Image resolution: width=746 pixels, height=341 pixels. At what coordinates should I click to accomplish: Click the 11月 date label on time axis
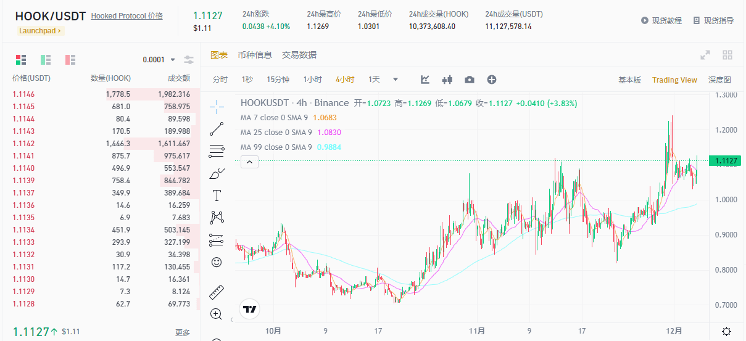(x=477, y=331)
